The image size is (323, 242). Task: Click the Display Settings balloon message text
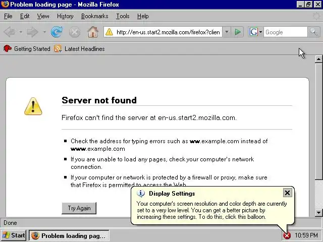[x=212, y=210]
